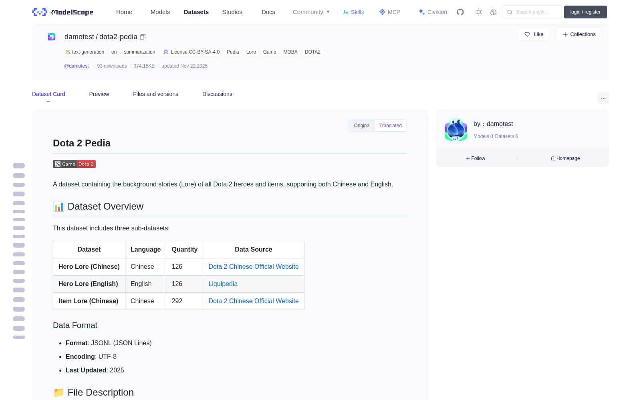Image resolution: width=641 pixels, height=400 pixels.
Task: Open the author's Homepage link
Action: pos(565,158)
